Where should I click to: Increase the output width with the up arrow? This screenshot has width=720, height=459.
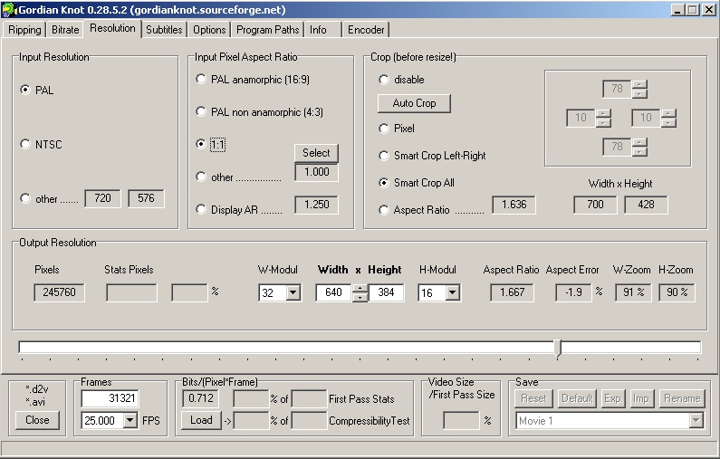pyautogui.click(x=360, y=288)
